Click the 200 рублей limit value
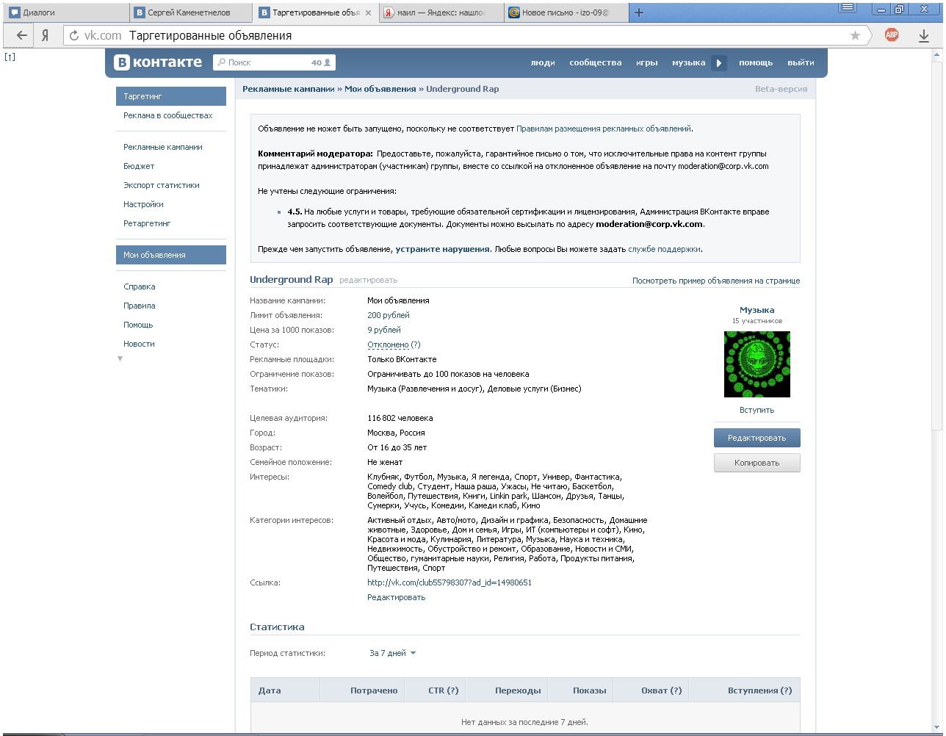The width and height of the screenshot is (946, 736). (x=389, y=315)
